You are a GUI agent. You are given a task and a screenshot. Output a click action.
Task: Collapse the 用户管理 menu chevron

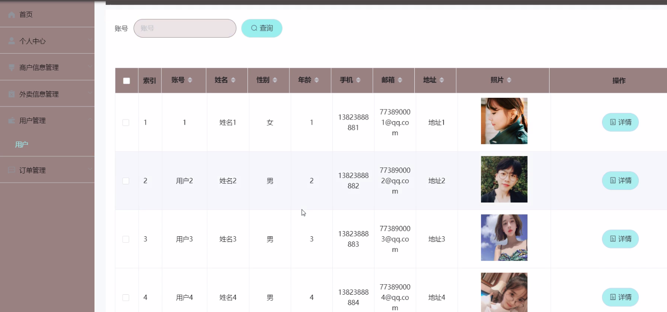click(90, 120)
